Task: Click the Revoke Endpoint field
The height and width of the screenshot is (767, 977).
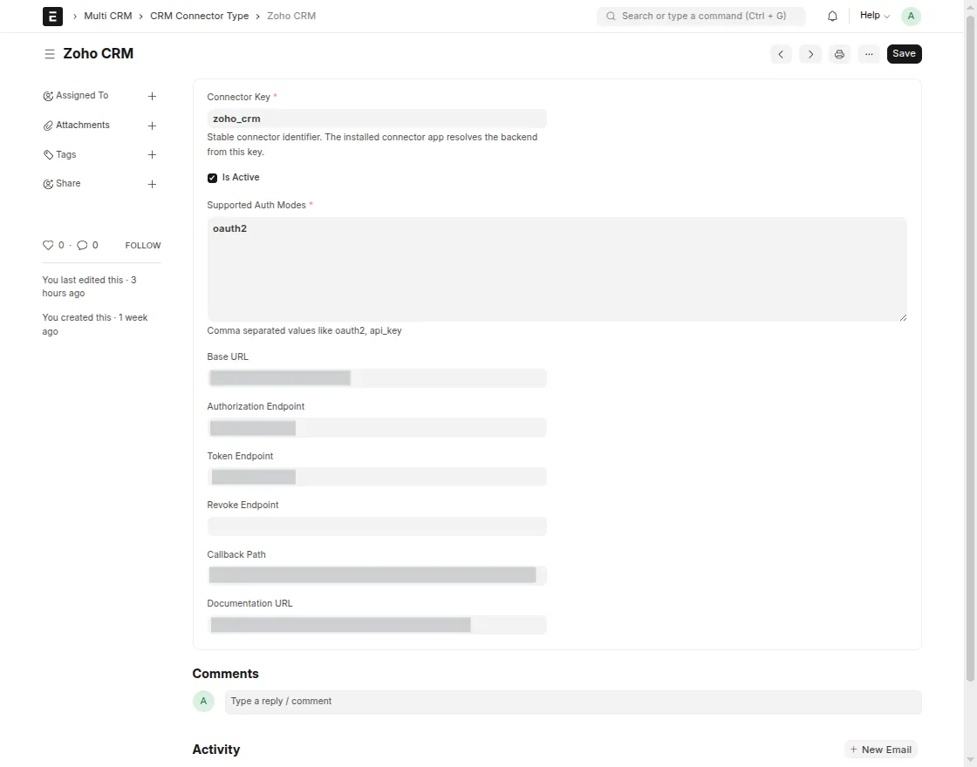Action: click(x=377, y=526)
